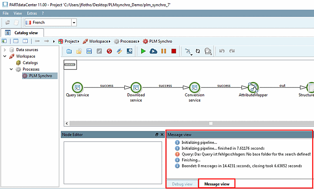Select Catalogs in the tree

tap(30, 63)
